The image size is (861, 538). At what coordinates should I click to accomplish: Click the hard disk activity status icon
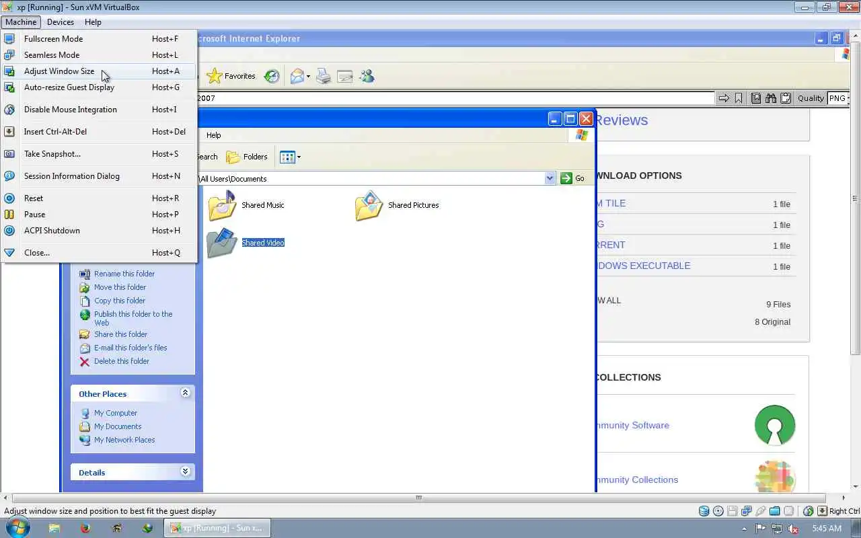click(x=704, y=511)
